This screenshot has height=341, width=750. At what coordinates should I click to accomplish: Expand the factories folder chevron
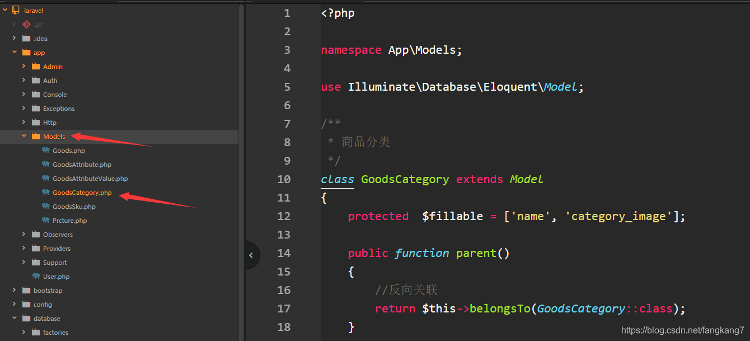pyautogui.click(x=24, y=333)
